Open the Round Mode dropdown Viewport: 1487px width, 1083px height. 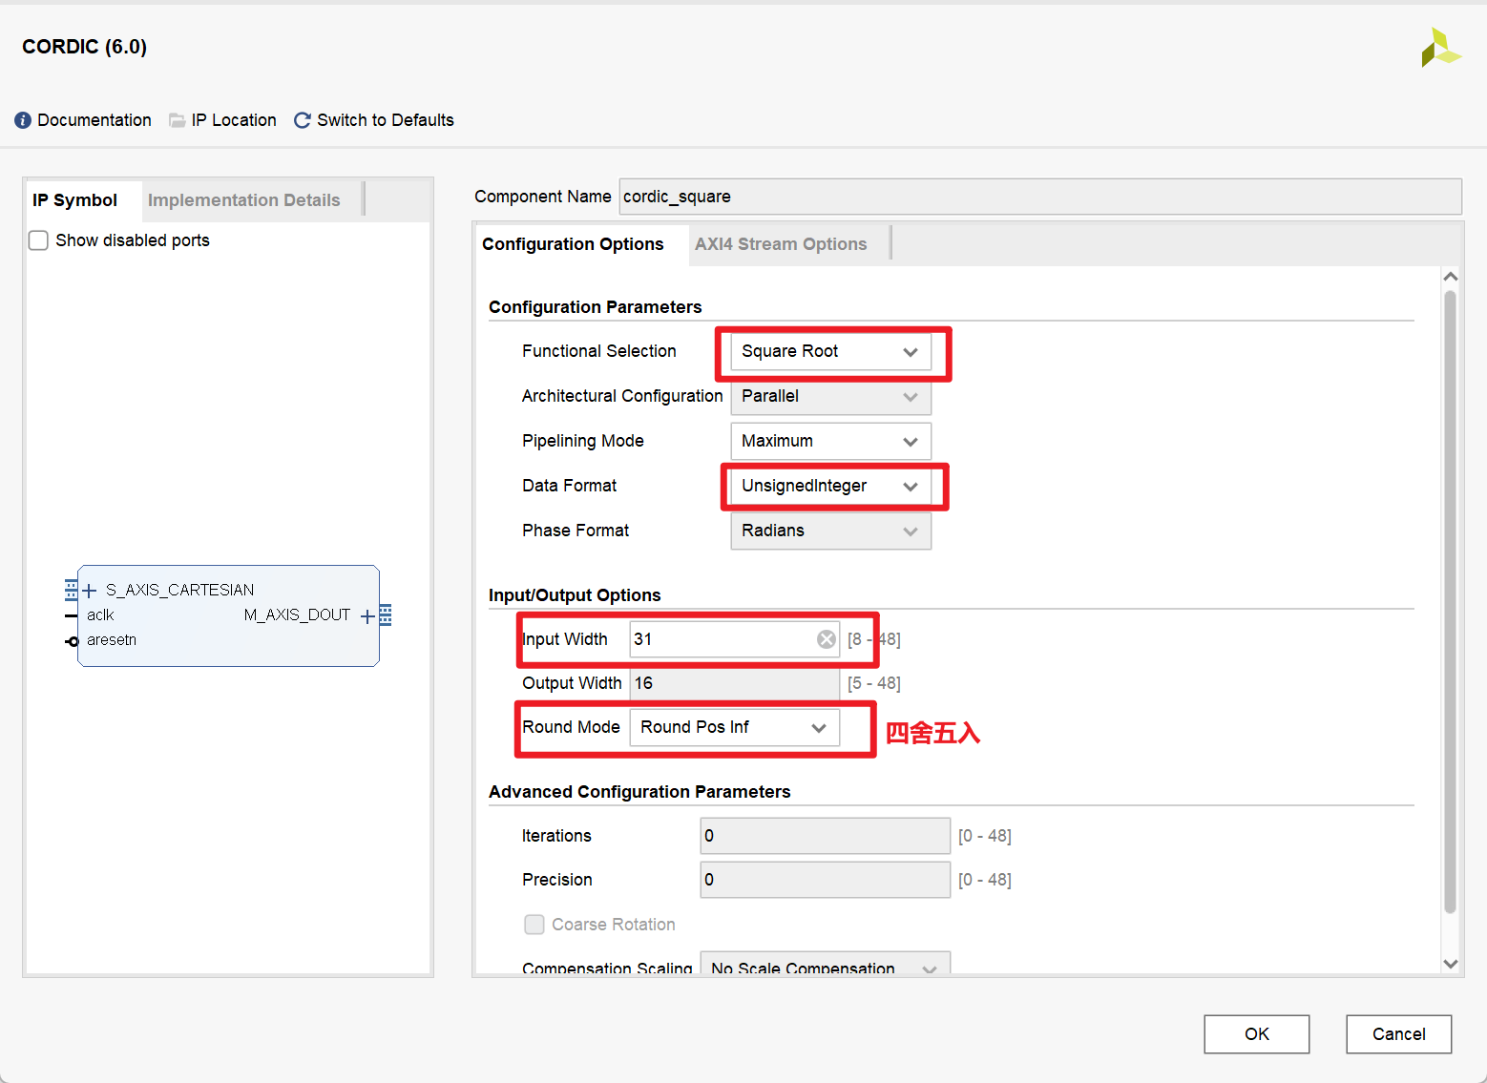pyautogui.click(x=734, y=727)
